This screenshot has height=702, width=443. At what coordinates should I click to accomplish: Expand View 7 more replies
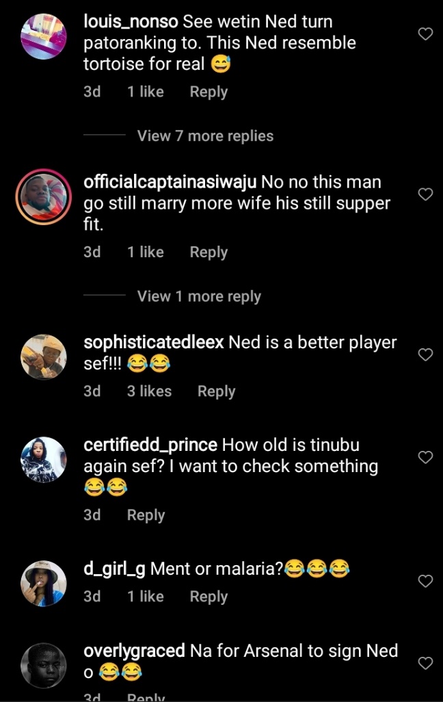click(205, 136)
